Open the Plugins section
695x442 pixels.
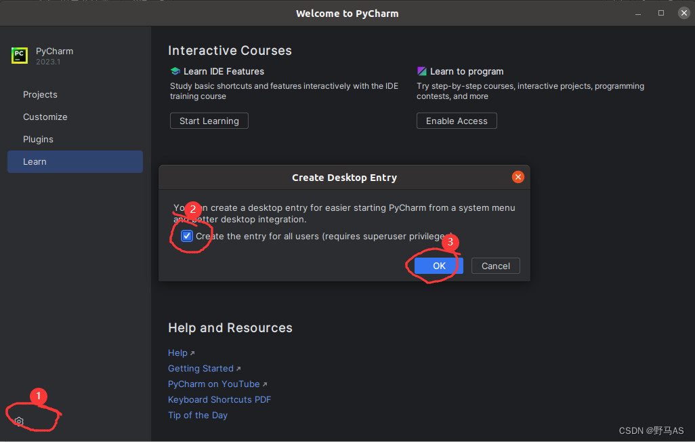[38, 139]
